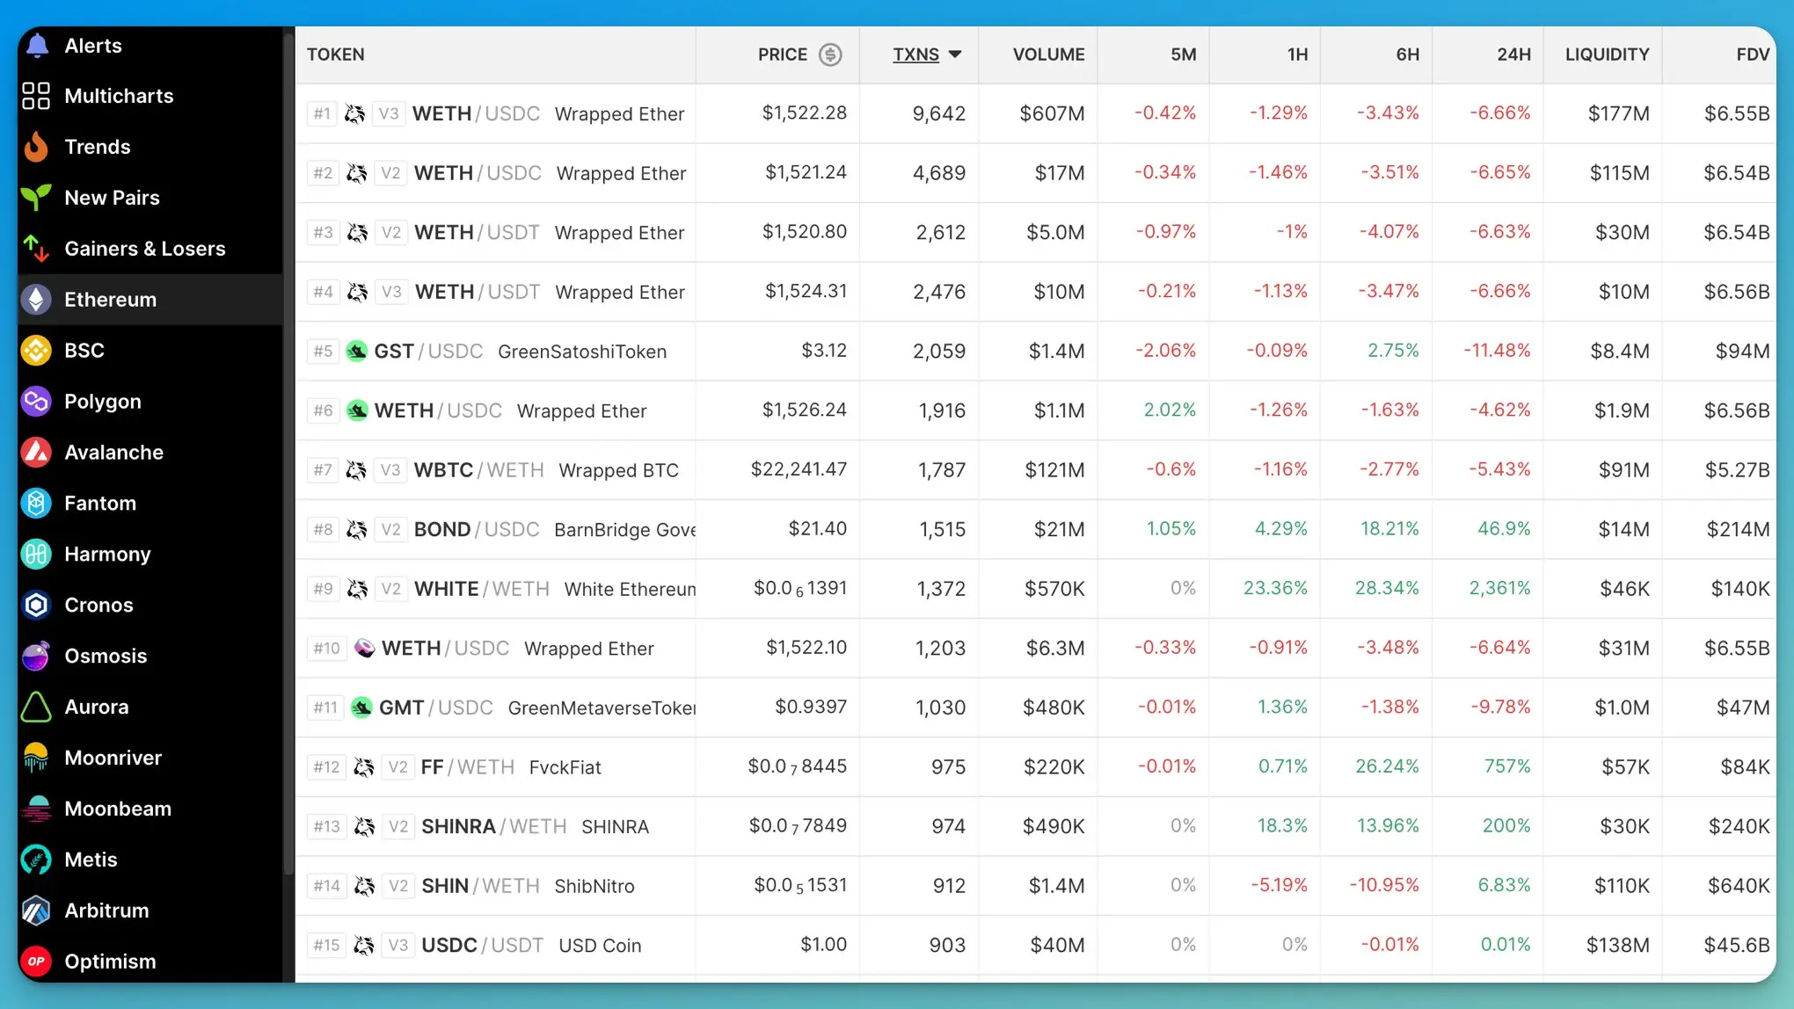Viewport: 1794px width, 1009px height.
Task: Click price $22,241.47 cell
Action: tap(799, 469)
